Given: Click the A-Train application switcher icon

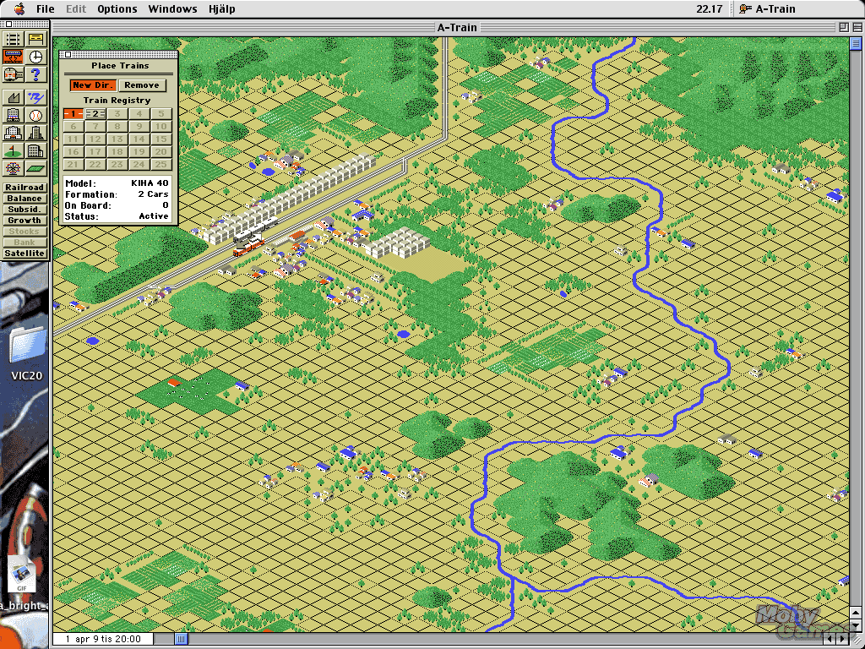Looking at the screenshot, I should [745, 8].
